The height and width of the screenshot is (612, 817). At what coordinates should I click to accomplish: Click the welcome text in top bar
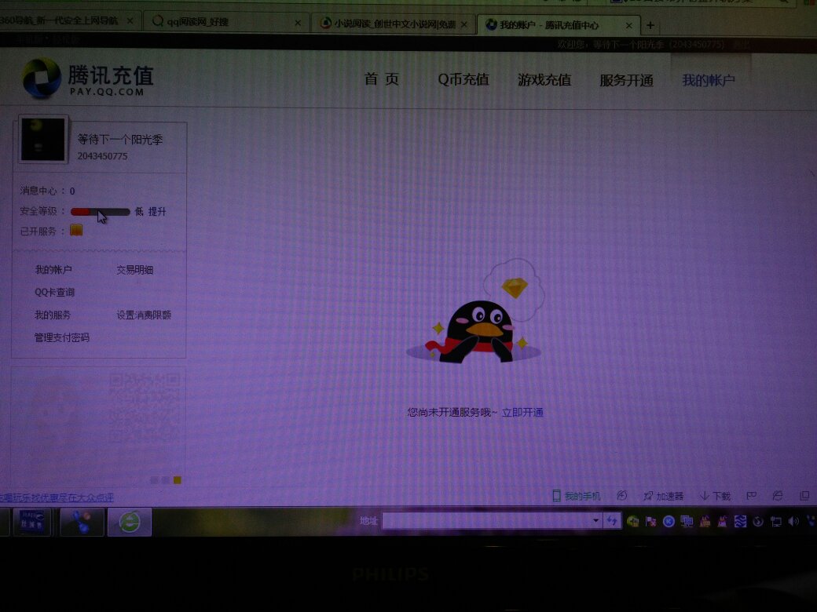click(640, 44)
